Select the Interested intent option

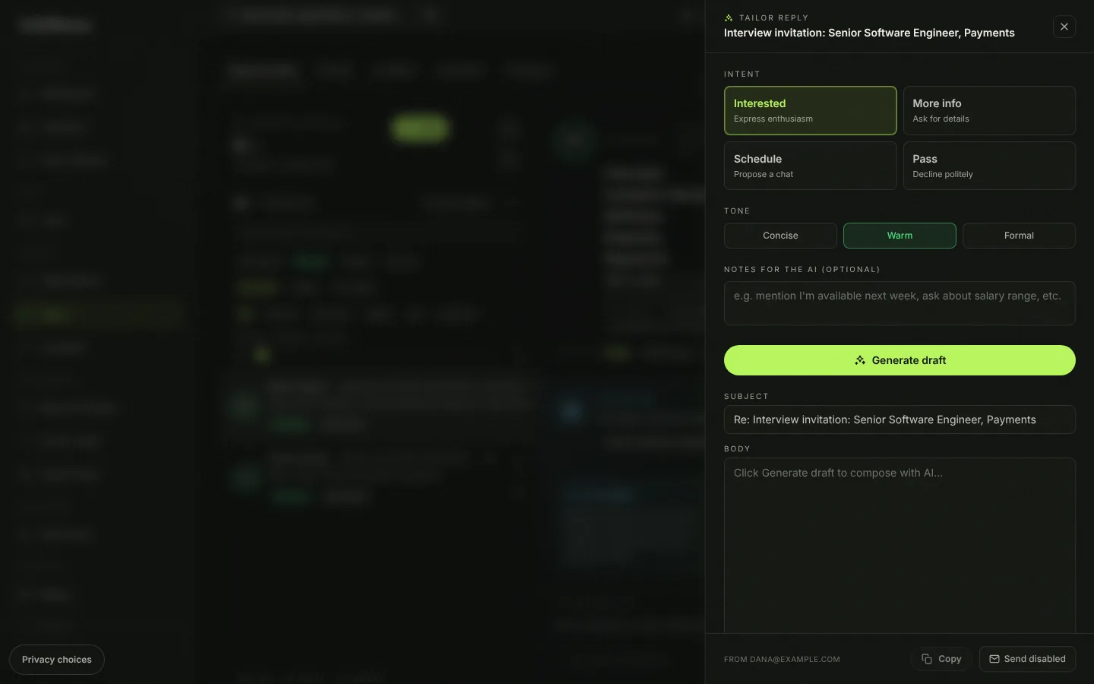(810, 110)
